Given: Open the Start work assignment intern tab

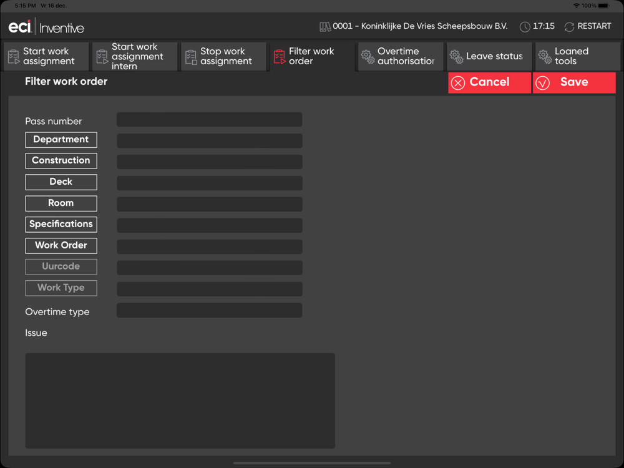Looking at the screenshot, I should [x=135, y=57].
